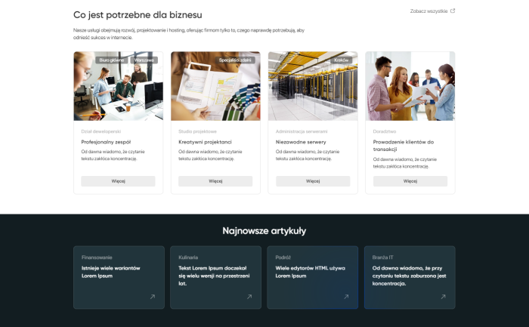529x327 pixels.
Task: Select the Warszawa tag on team photo
Action: [144, 60]
